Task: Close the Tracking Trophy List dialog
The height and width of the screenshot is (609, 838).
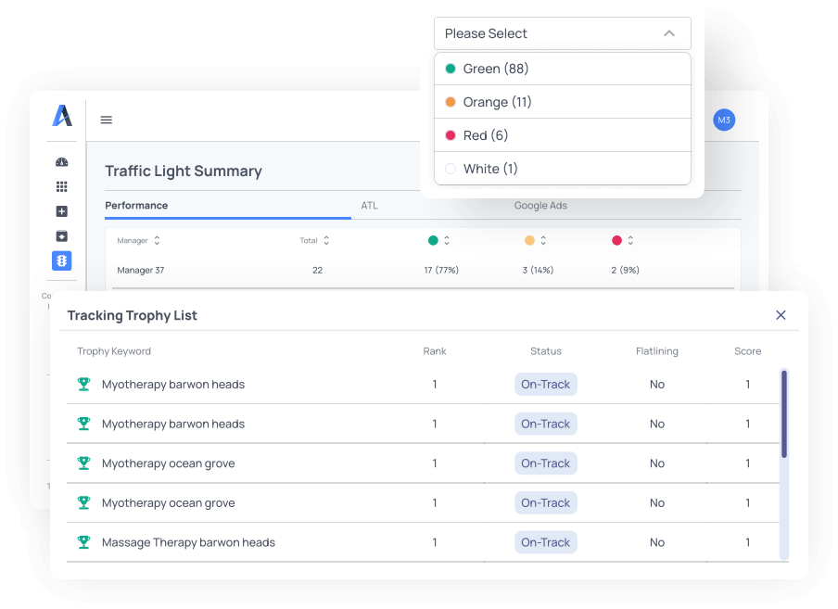Action: [781, 315]
